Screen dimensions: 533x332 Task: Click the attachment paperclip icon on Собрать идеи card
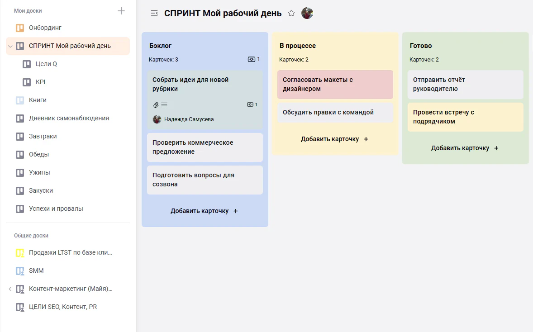(156, 105)
